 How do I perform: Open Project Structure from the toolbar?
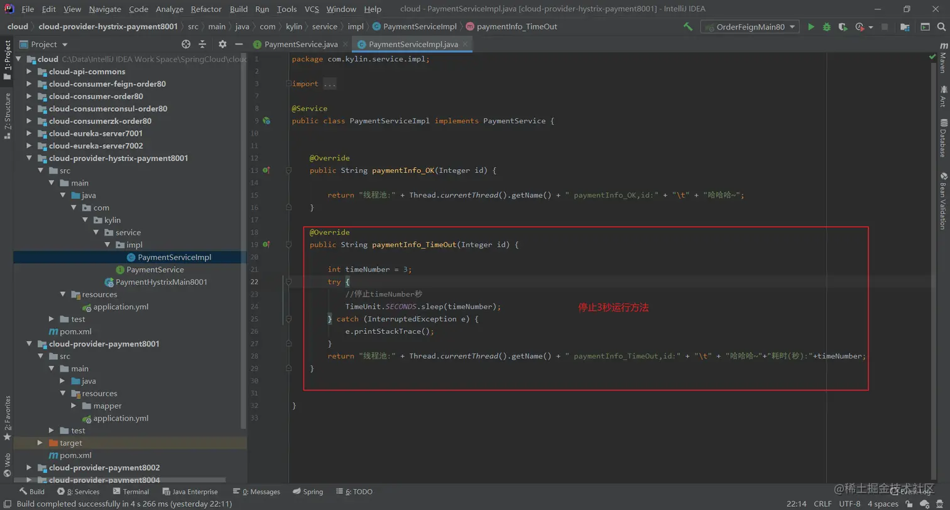(905, 27)
